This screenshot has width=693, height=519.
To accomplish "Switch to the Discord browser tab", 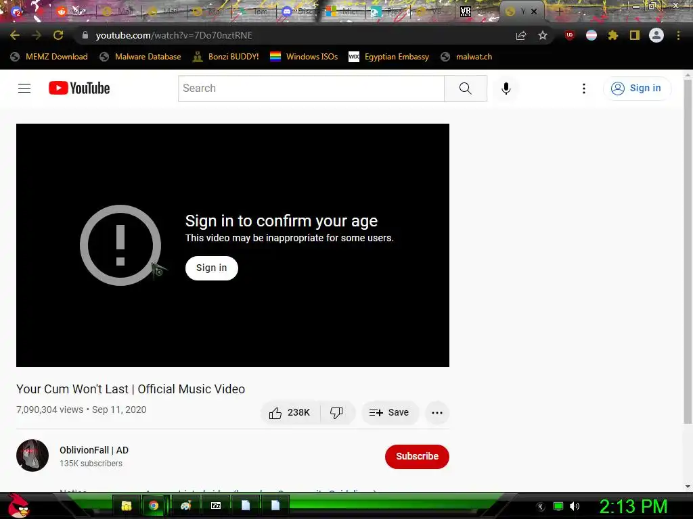I will (297, 12).
